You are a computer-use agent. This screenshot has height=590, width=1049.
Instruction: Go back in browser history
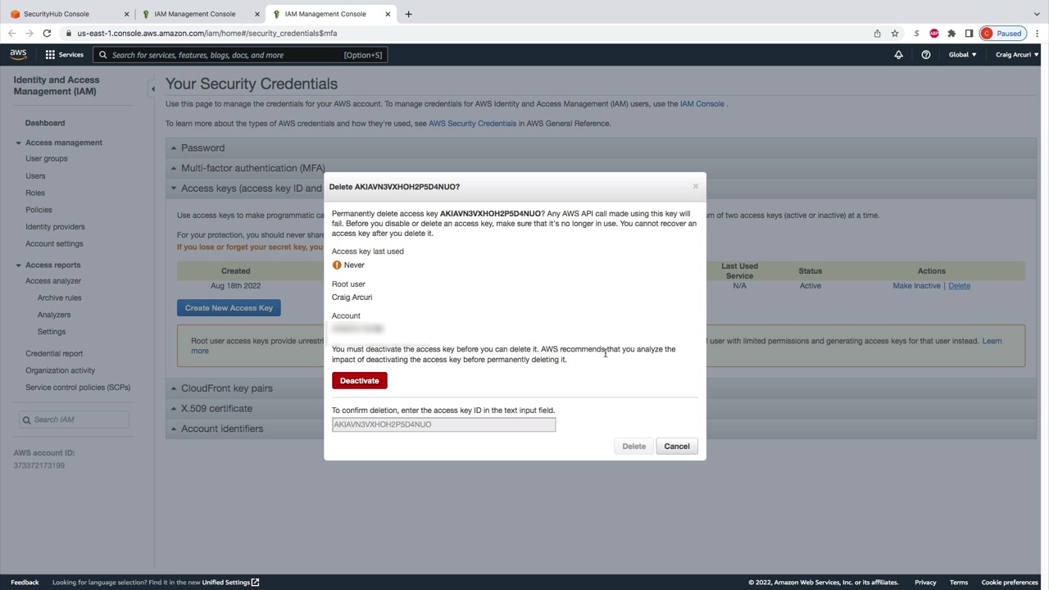[x=11, y=34]
